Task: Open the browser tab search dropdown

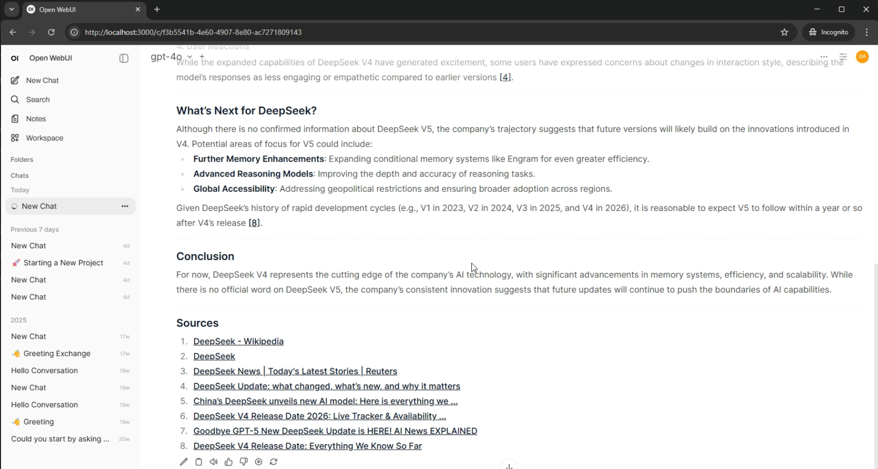Action: click(x=11, y=9)
